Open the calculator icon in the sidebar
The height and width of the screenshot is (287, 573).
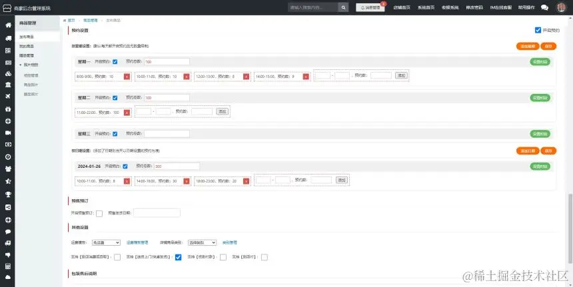tap(8, 266)
